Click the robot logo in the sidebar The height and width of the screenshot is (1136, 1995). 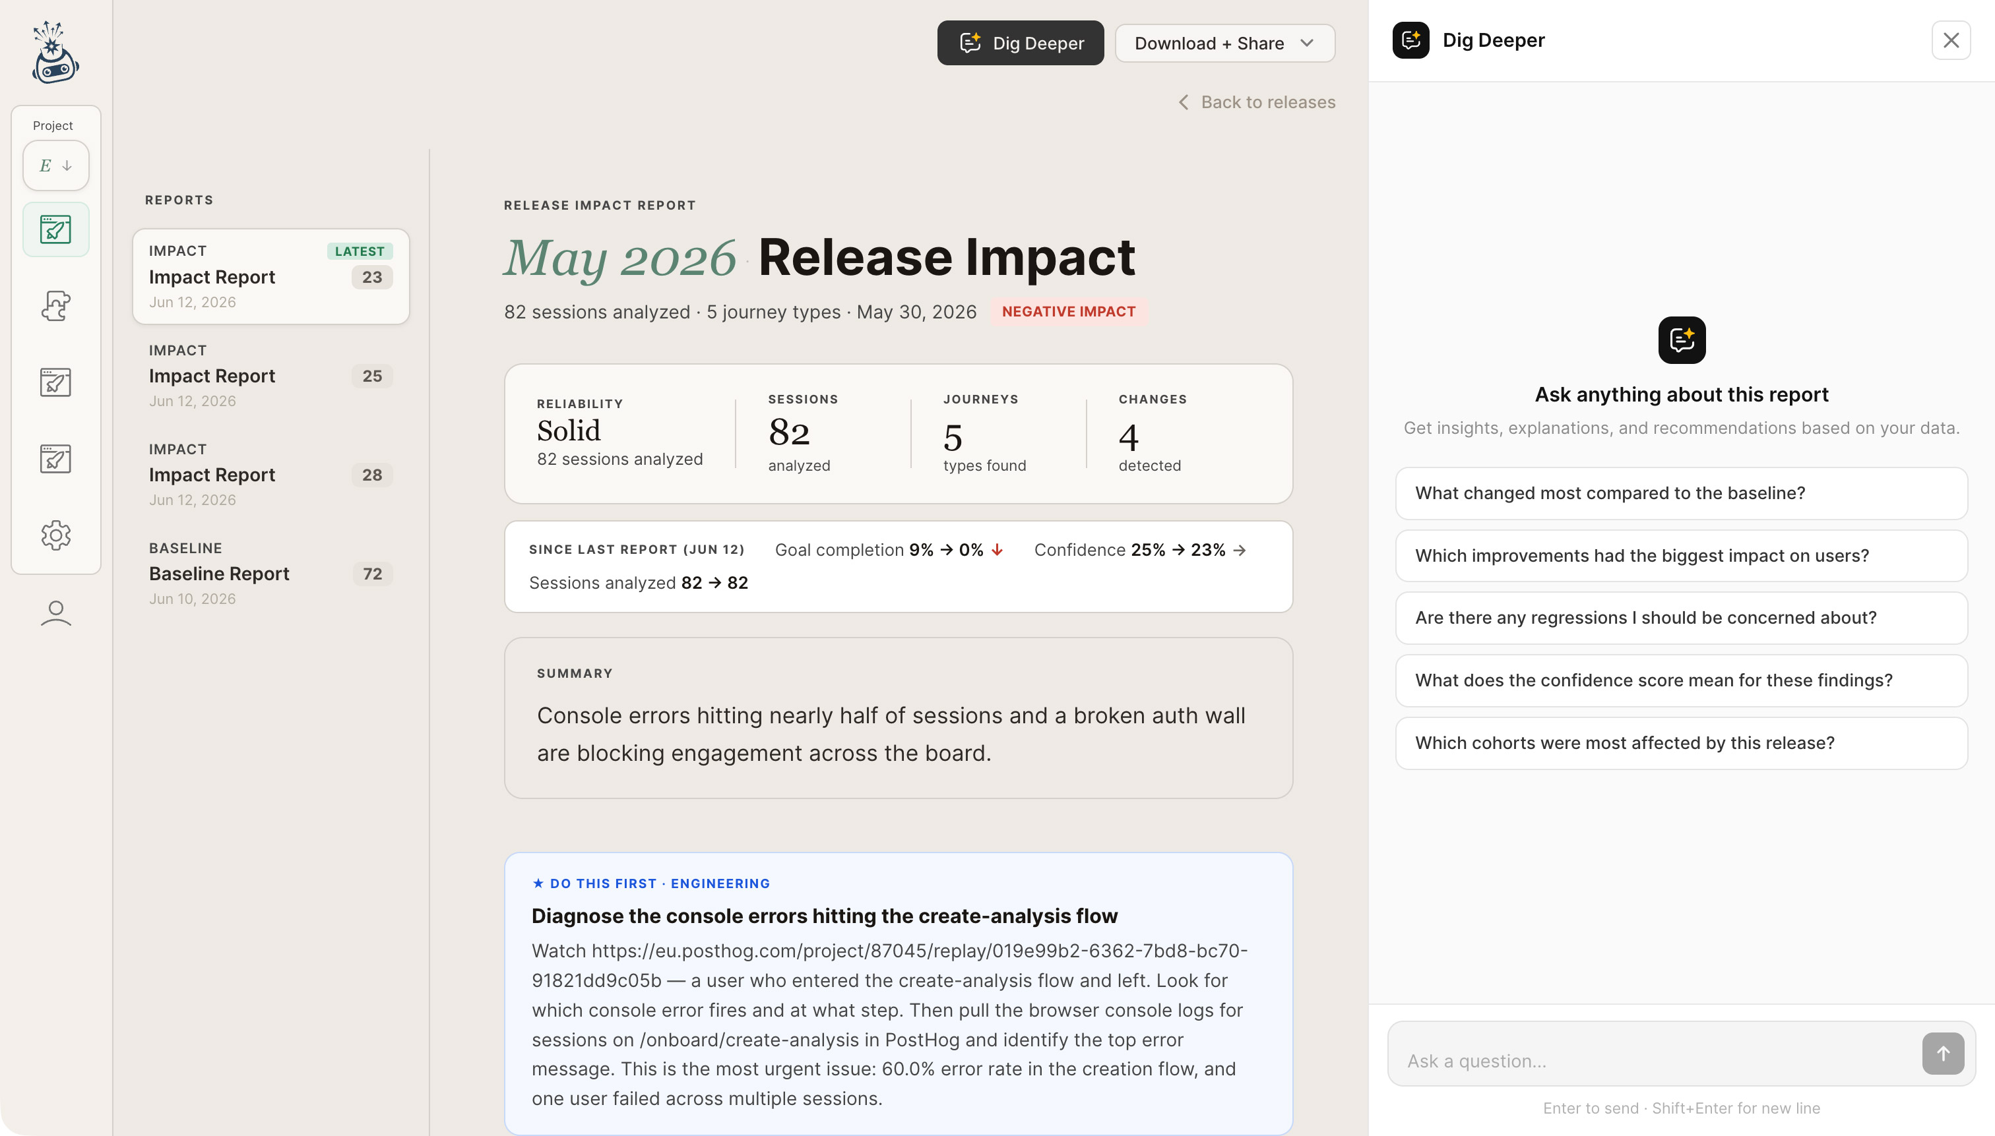(55, 52)
